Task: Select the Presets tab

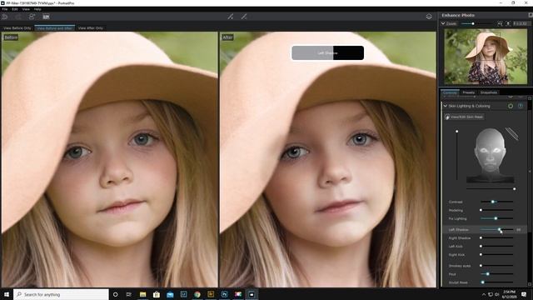Action: (x=468, y=92)
